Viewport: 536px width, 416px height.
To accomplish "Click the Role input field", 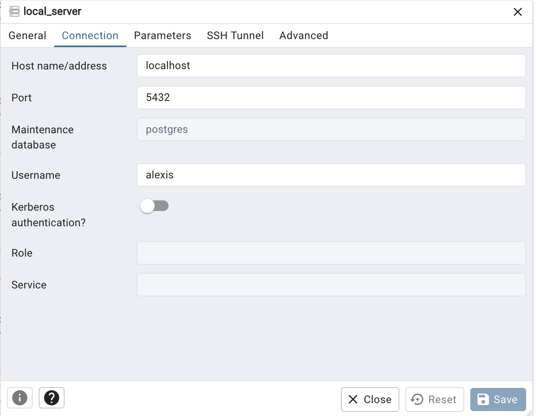I will 331,253.
